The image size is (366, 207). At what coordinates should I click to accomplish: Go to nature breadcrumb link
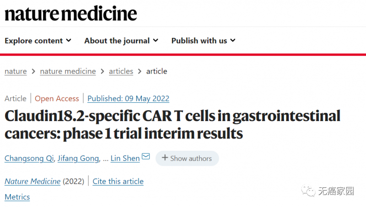tap(16, 71)
